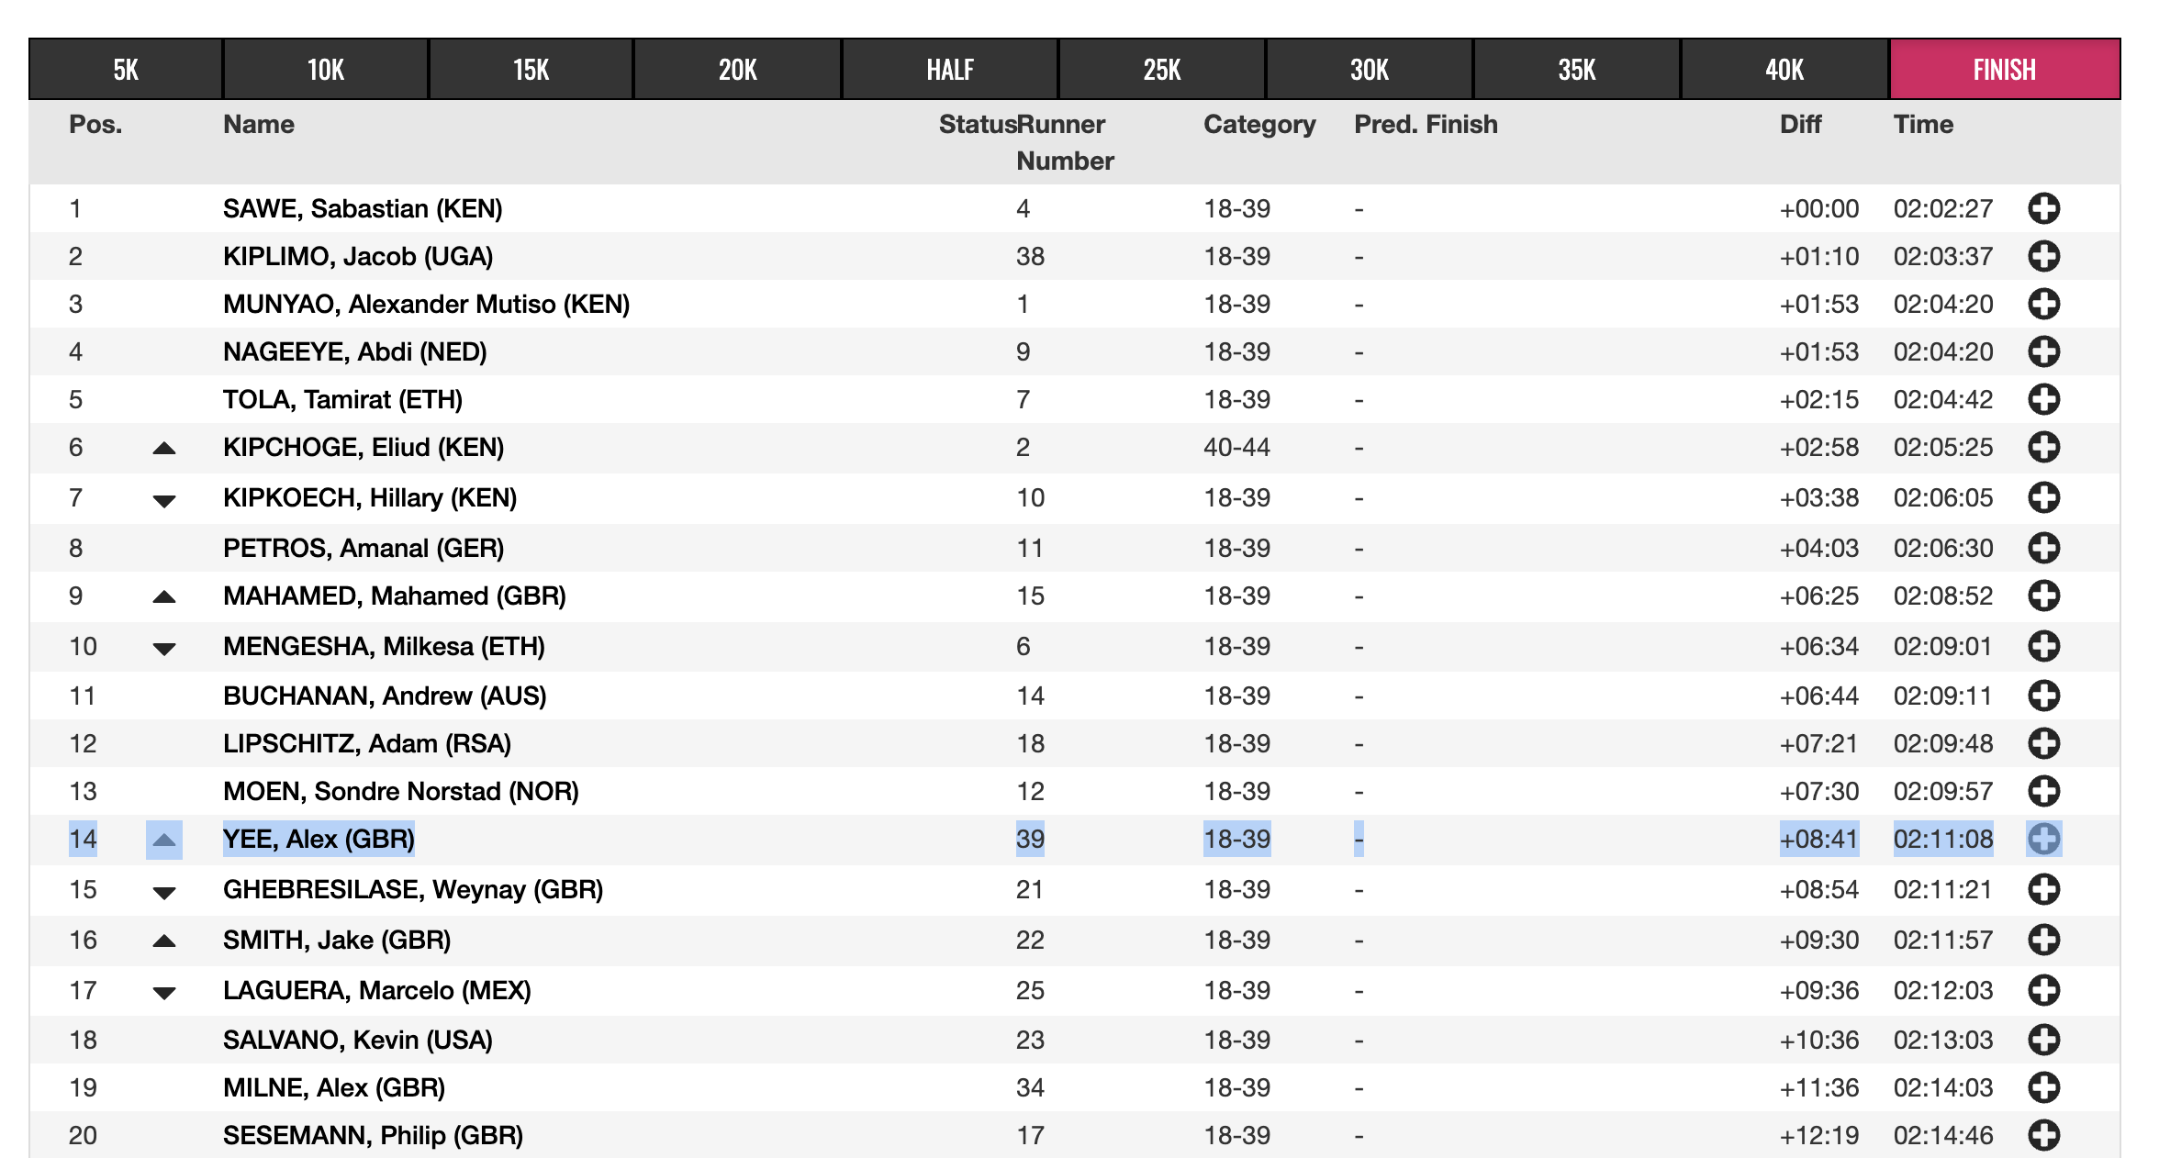This screenshot has height=1158, width=2159.
Task: Click the name NAGEEYE, Abdi (NED)
Action: 354,351
